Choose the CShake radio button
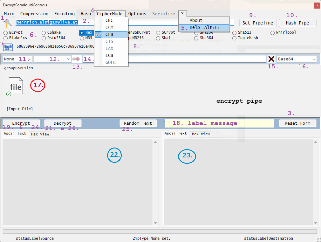Image resolution: width=321 pixels, height=242 pixels. 51,32
